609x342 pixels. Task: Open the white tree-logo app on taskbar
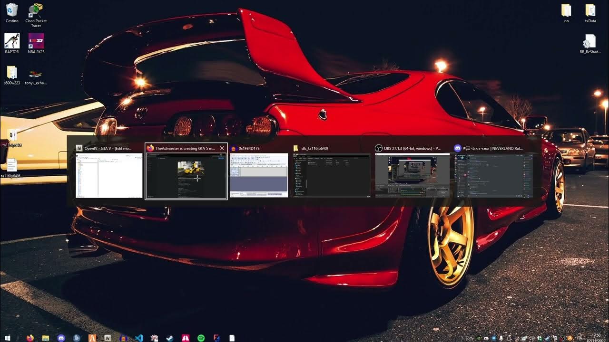[154, 338]
